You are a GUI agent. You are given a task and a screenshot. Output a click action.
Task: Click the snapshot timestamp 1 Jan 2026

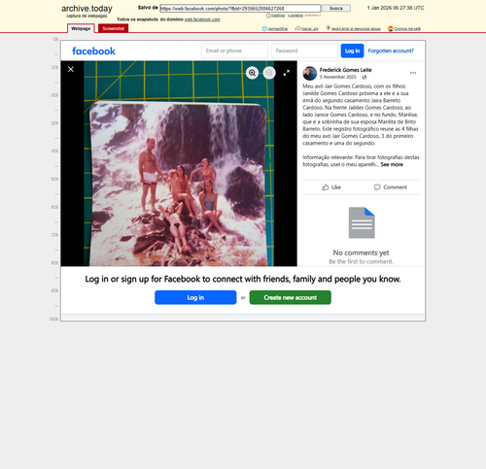click(396, 8)
